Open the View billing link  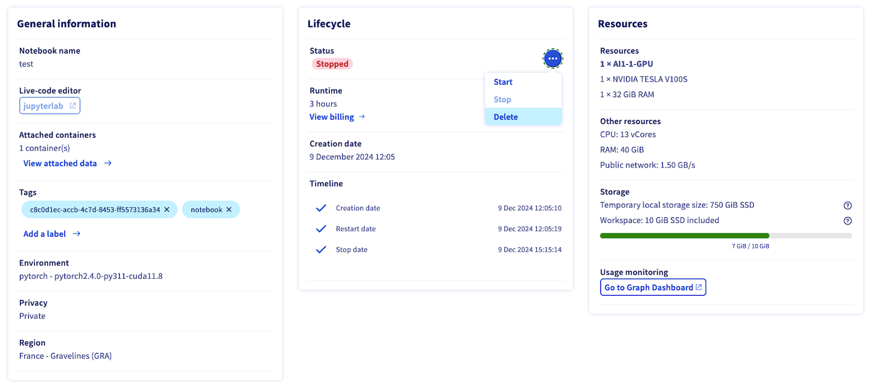coord(332,117)
